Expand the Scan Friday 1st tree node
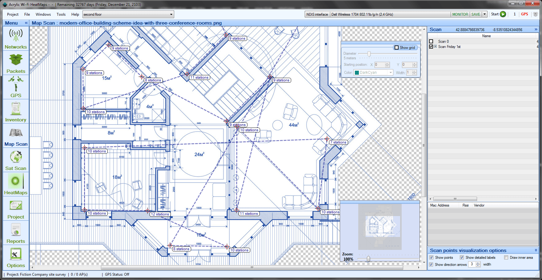The image size is (542, 280). tap(435, 47)
